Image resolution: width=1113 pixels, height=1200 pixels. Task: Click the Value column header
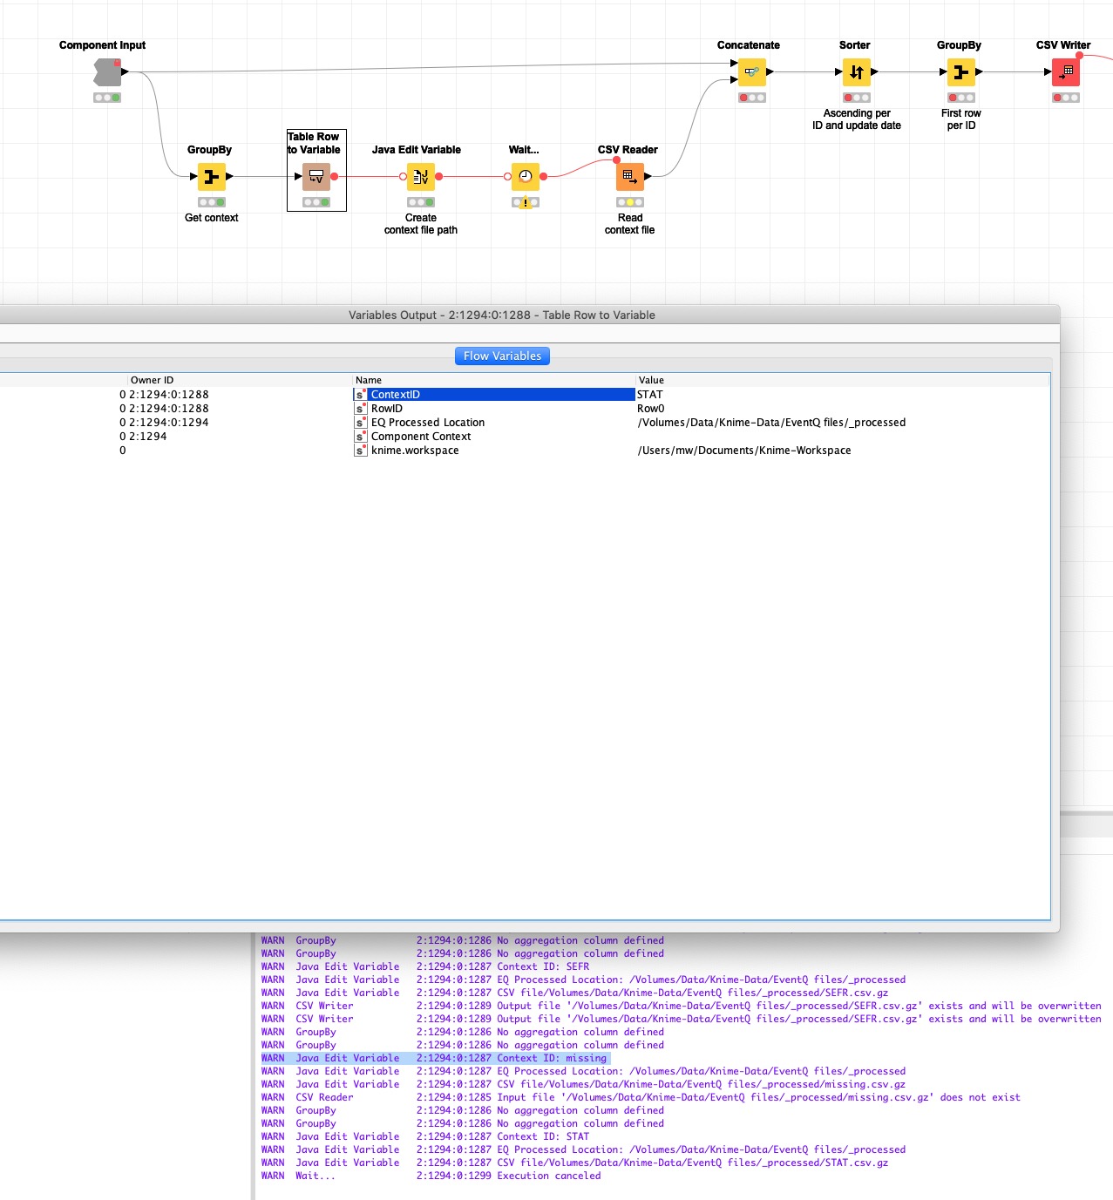(x=651, y=380)
